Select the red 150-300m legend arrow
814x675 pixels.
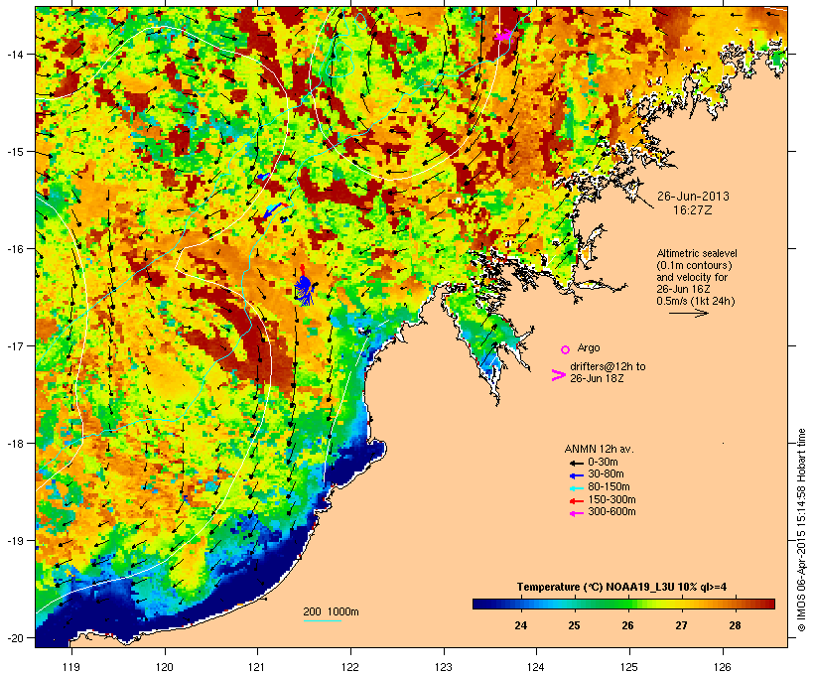pos(576,501)
